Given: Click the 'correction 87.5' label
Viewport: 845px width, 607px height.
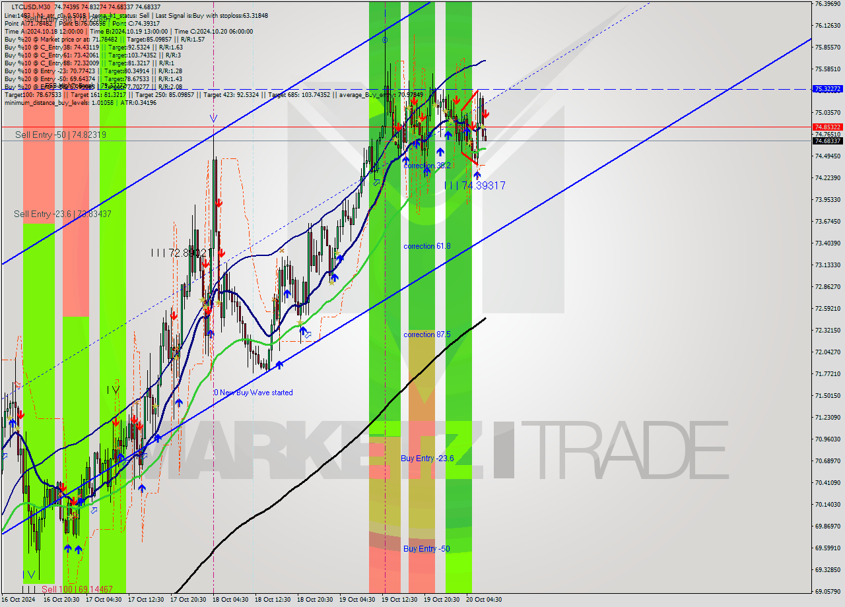Looking at the screenshot, I should point(427,335).
